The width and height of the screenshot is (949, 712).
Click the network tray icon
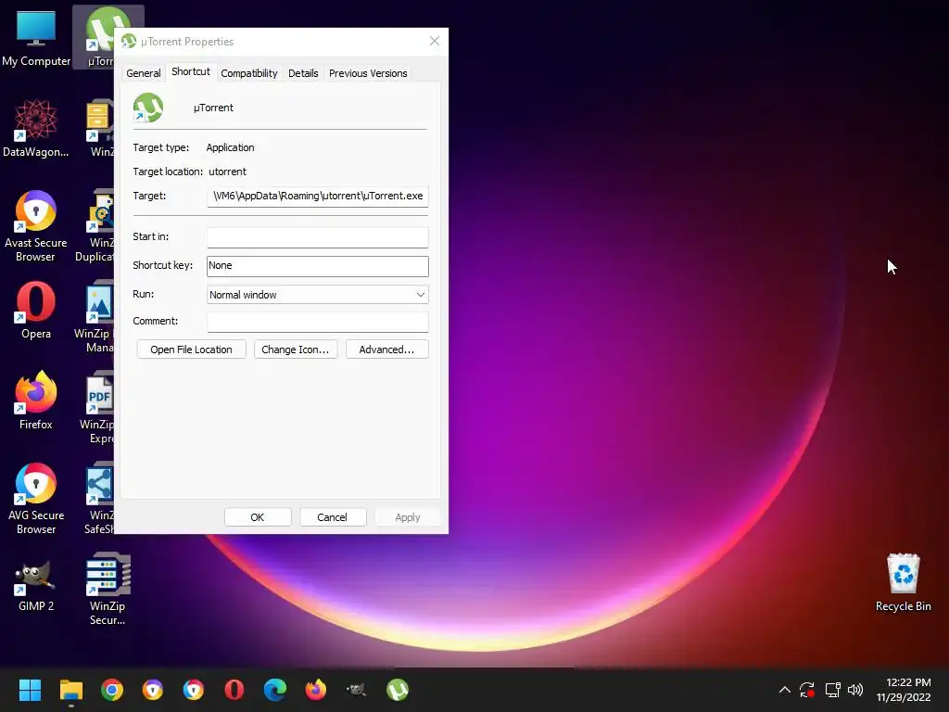(x=833, y=690)
